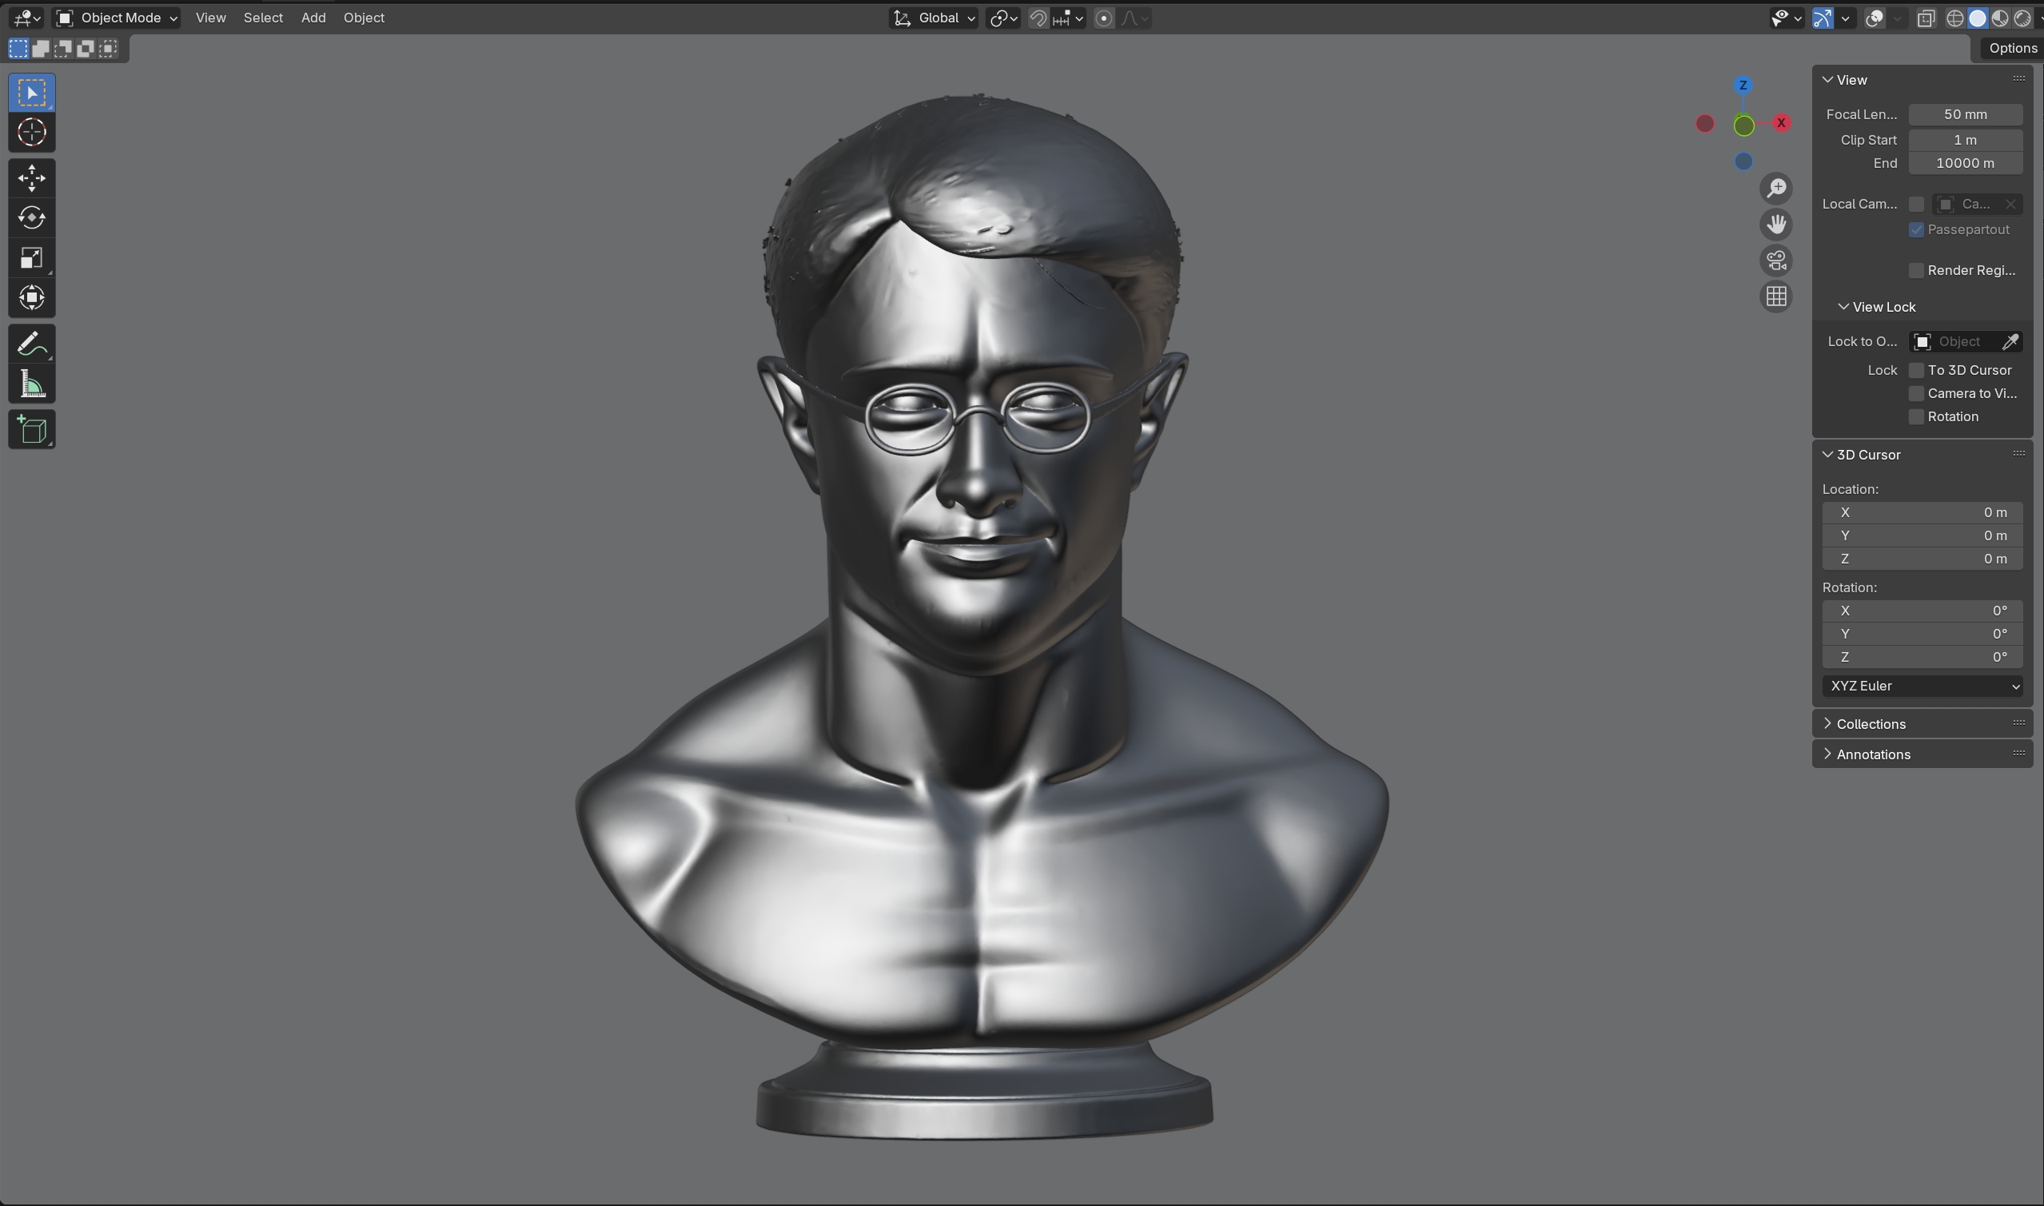The width and height of the screenshot is (2044, 1206).
Task: Click the Focal Length 50 mm field
Action: (1964, 114)
